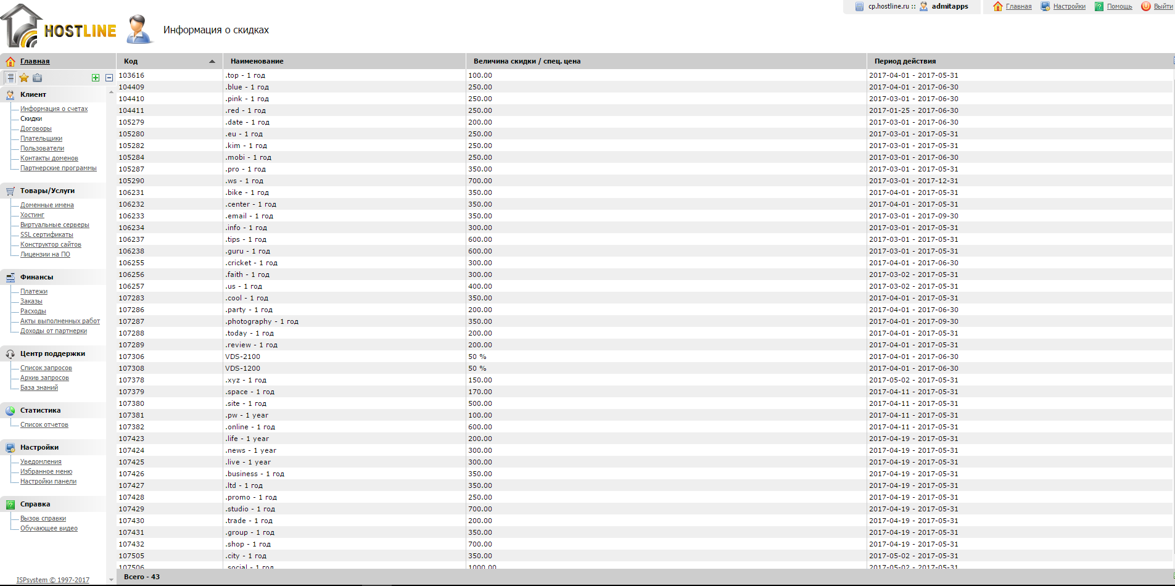Open SSL сертификаты menu item

pyautogui.click(x=47, y=234)
